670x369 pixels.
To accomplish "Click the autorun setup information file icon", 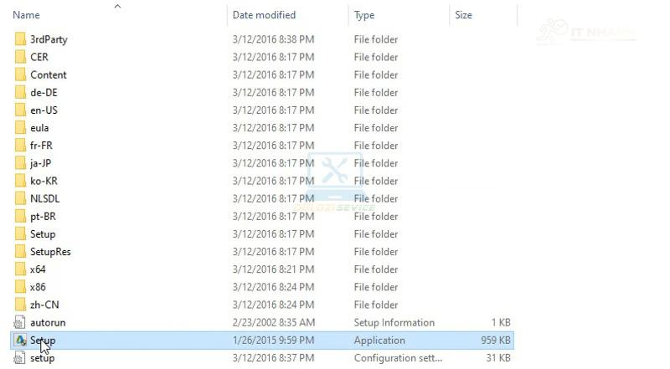I will pos(20,322).
